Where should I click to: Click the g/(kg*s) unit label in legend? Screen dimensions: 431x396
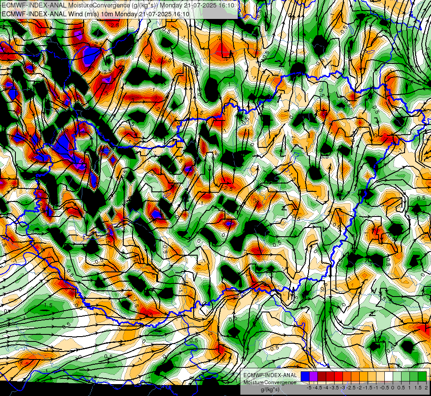coord(270,389)
